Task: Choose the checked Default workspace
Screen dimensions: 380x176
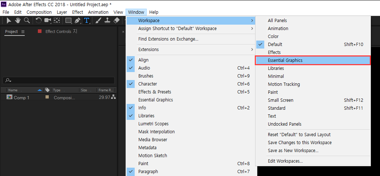Action: pyautogui.click(x=313, y=44)
